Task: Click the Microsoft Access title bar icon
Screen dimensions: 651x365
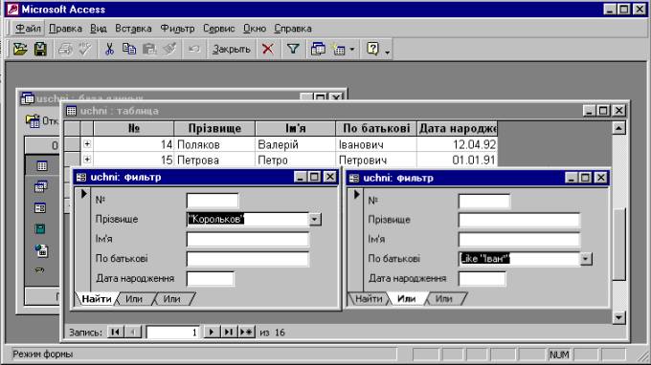Action: [x=12, y=10]
